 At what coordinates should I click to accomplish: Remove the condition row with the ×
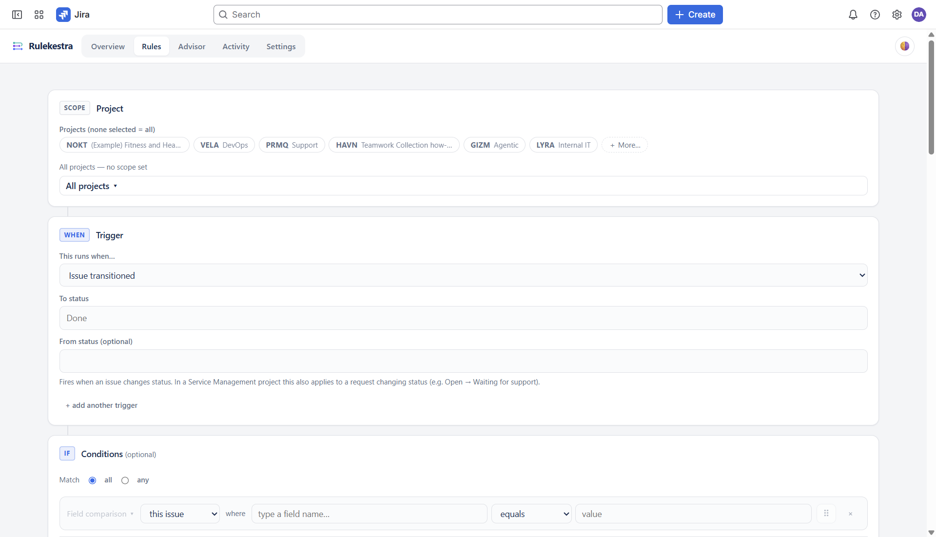coord(850,514)
